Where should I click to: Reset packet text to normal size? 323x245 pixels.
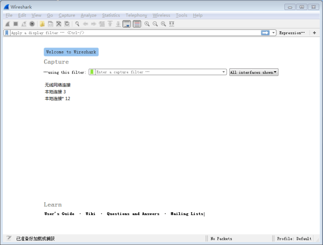click(163, 24)
